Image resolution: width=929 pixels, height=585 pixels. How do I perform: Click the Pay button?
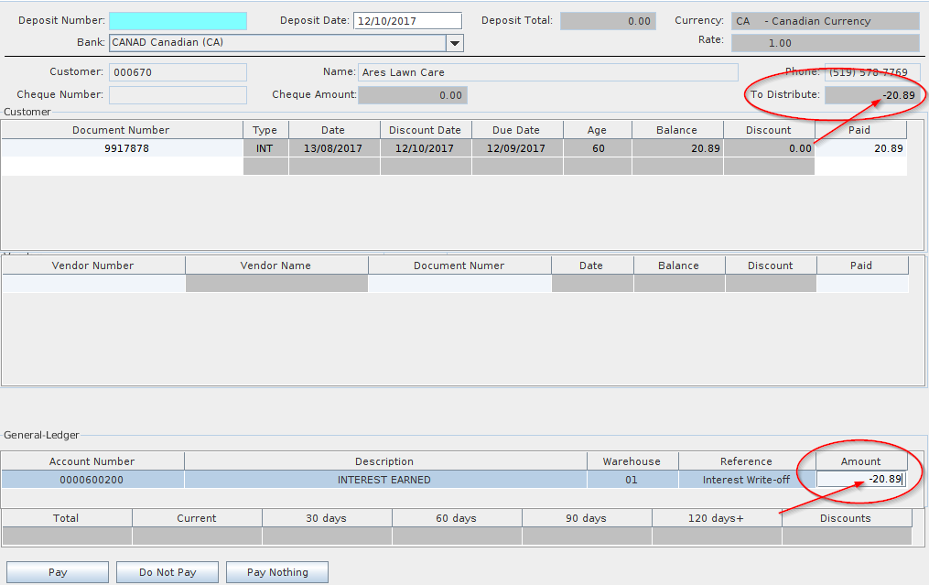[58, 572]
